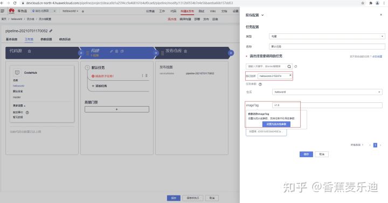
Task: Open the browser profile avatar
Action: 377,3
